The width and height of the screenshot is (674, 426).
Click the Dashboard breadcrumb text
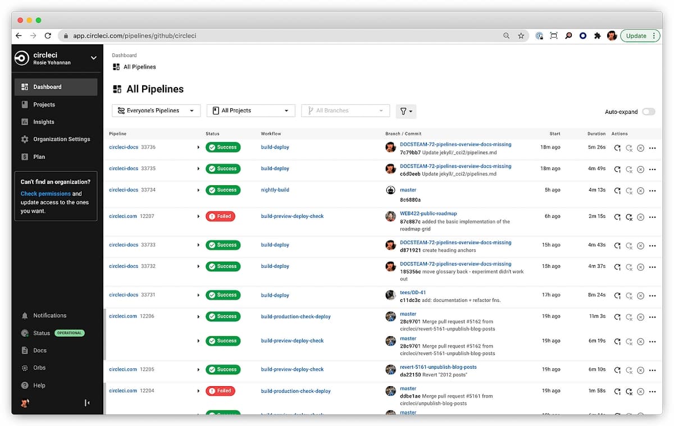coord(124,56)
